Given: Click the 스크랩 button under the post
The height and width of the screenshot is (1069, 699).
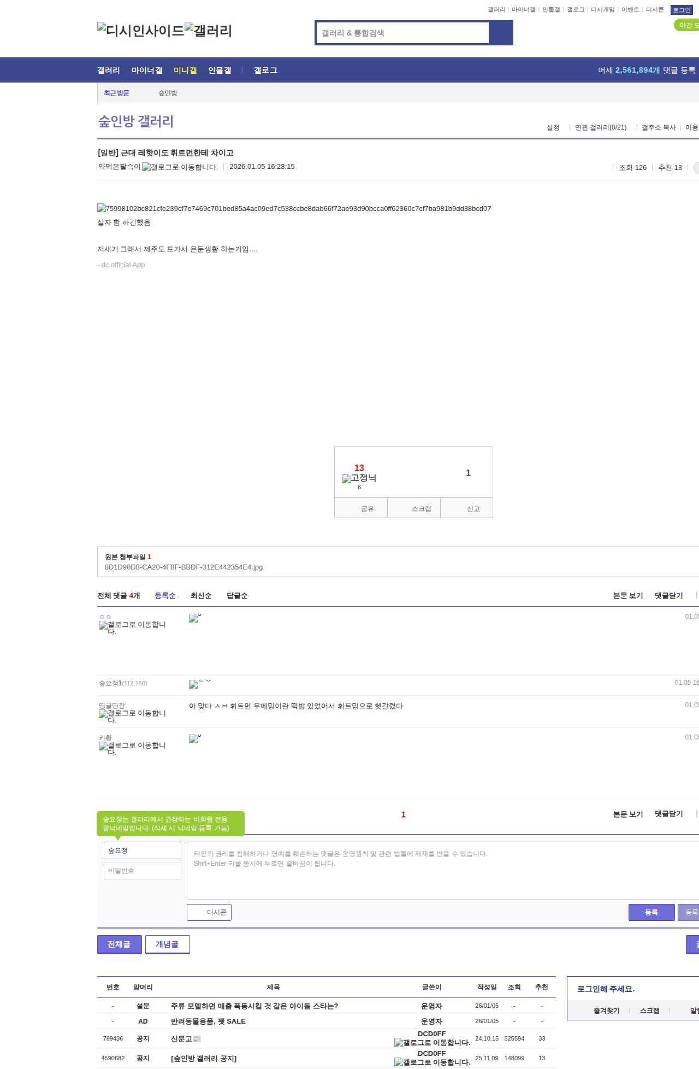Looking at the screenshot, I should click(421, 509).
